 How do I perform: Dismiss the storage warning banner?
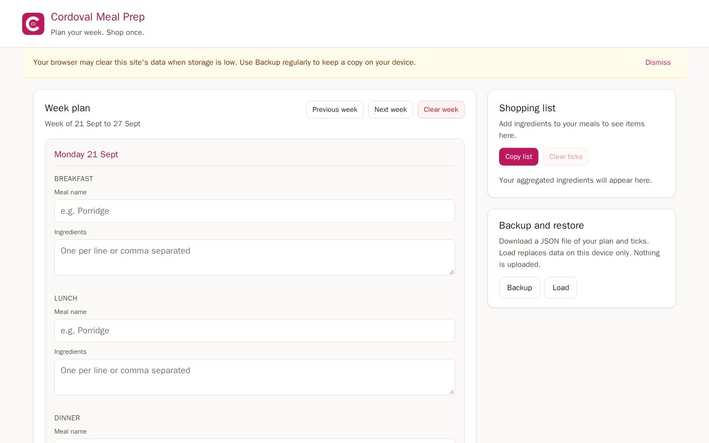click(x=657, y=63)
